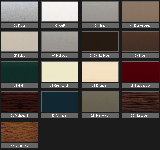Select the 26 Stahlolive swatch
The height and width of the screenshot is (150, 160).
point(100,102)
